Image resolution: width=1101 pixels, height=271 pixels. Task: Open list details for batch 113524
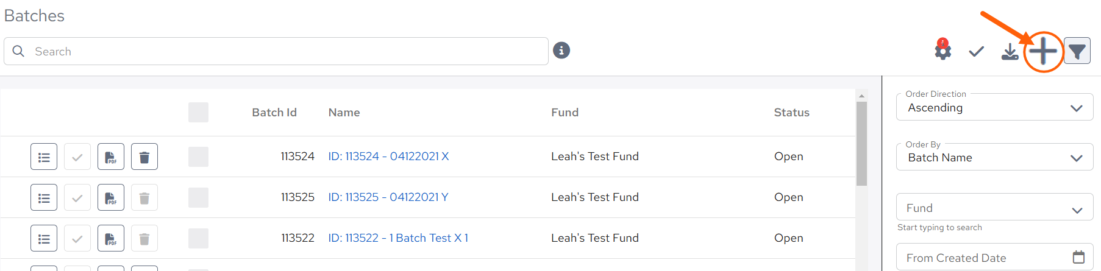pyautogui.click(x=44, y=157)
